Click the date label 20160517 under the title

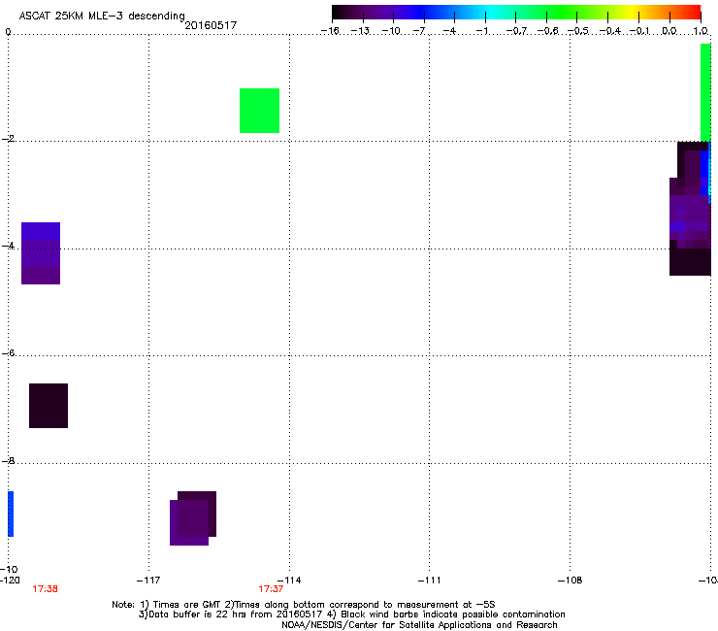coord(211,25)
